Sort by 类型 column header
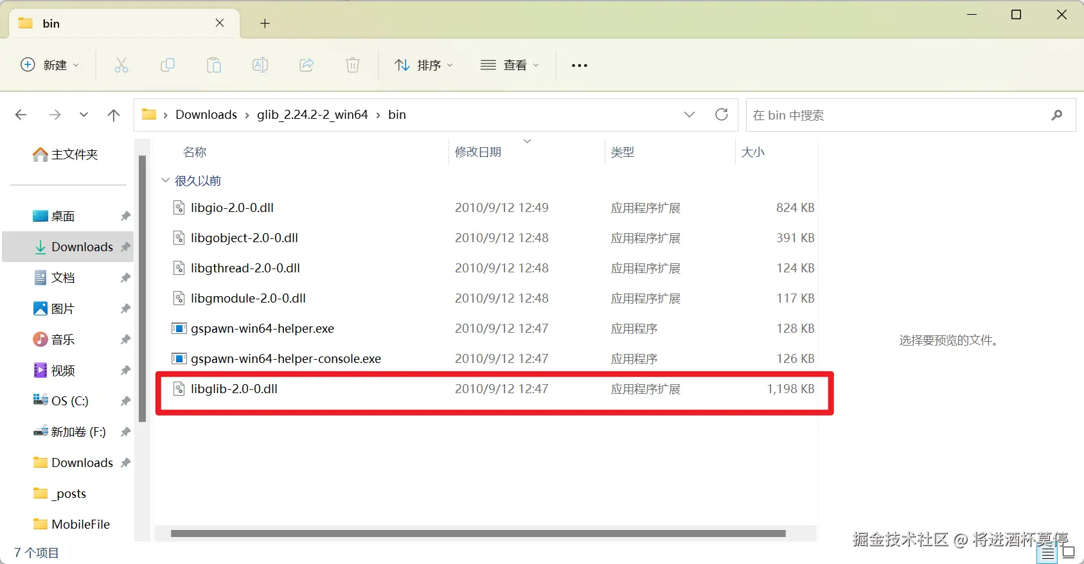Image resolution: width=1084 pixels, height=564 pixels. (623, 152)
